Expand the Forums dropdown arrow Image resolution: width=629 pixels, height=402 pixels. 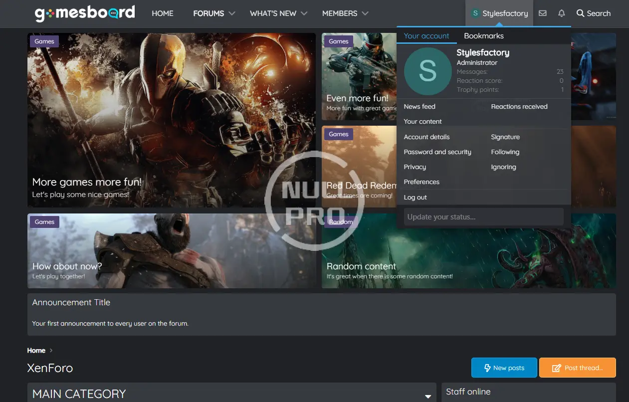[x=232, y=13]
